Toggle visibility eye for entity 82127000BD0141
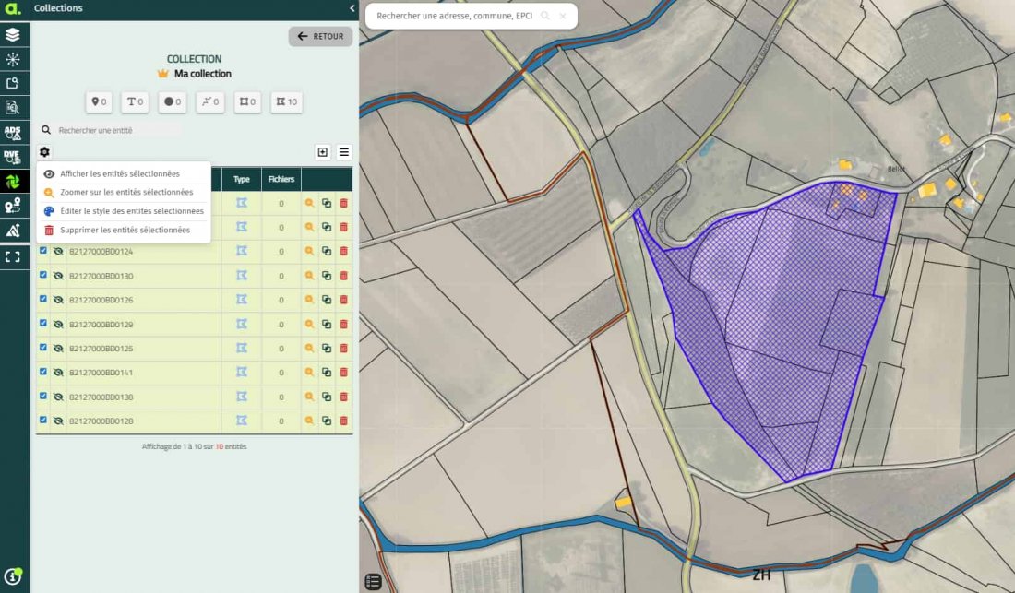 57,373
